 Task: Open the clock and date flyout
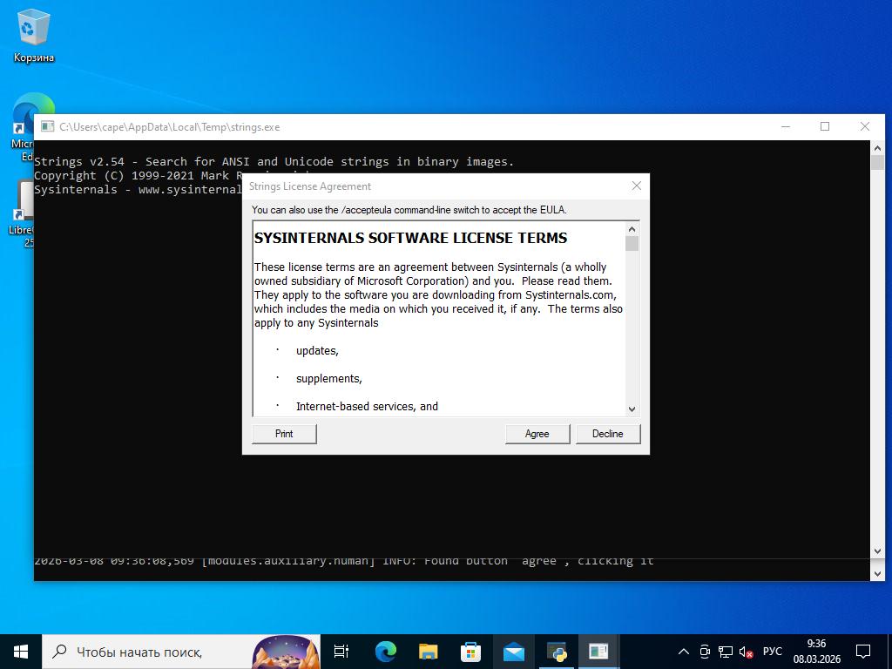816,652
